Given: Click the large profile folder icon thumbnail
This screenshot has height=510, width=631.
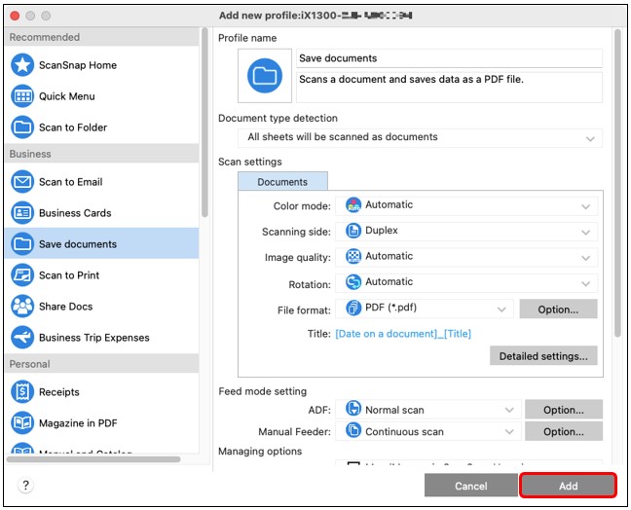Looking at the screenshot, I should pos(265,76).
